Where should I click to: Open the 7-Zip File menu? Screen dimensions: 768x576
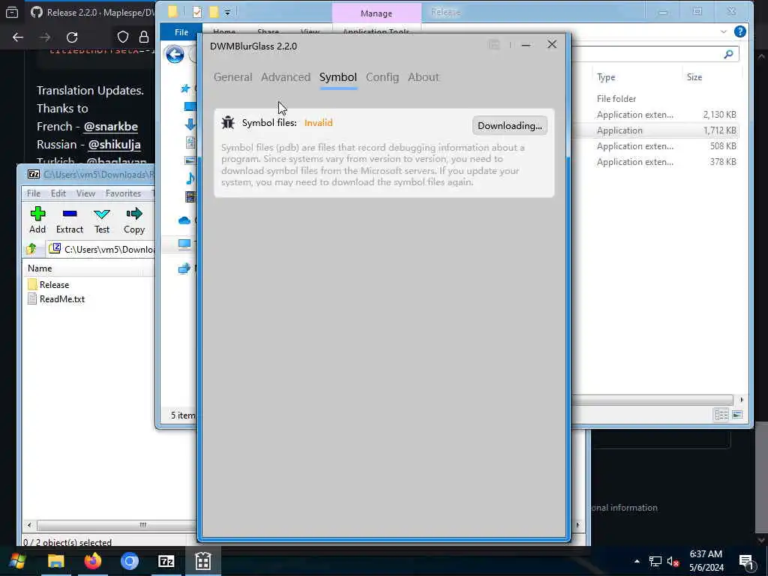33,193
